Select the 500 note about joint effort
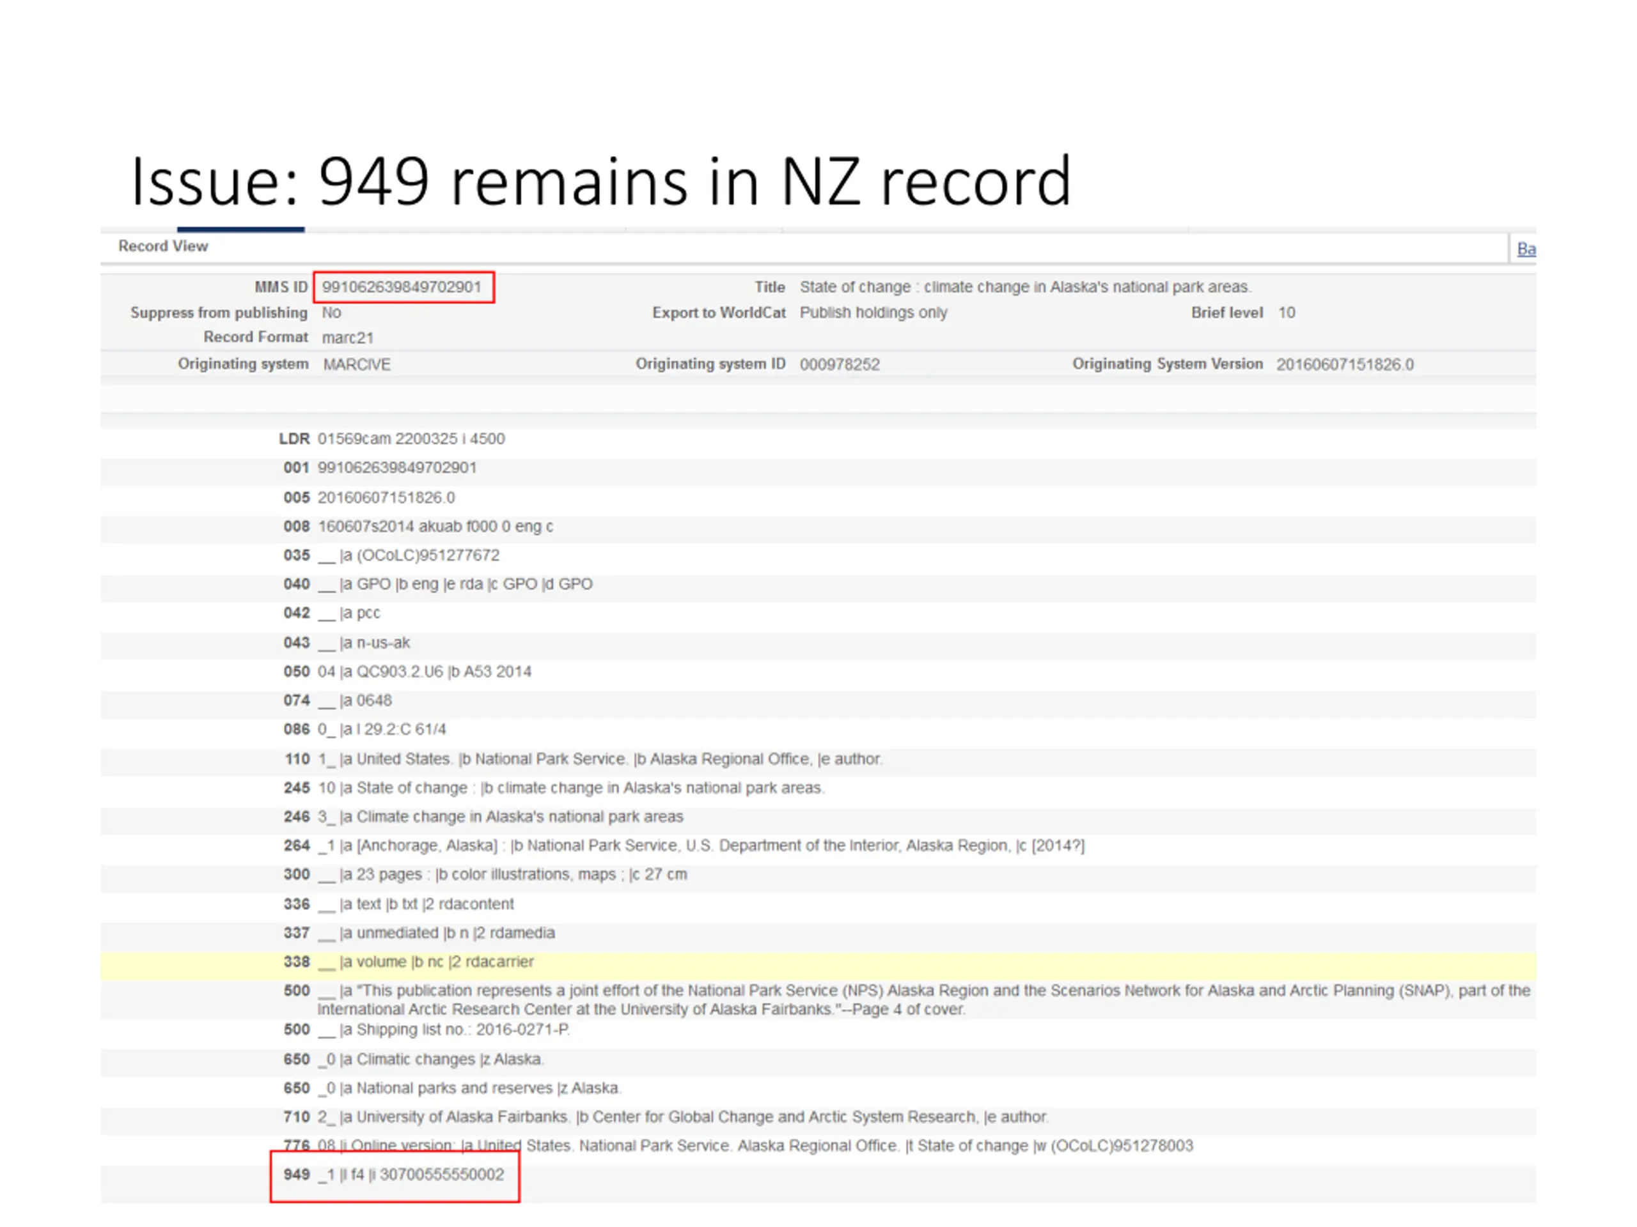The height and width of the screenshot is (1227, 1637). coord(818,1000)
